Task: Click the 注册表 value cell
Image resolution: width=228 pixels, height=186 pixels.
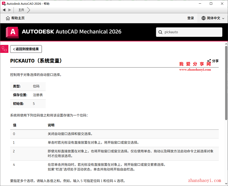Action: coord(38,95)
